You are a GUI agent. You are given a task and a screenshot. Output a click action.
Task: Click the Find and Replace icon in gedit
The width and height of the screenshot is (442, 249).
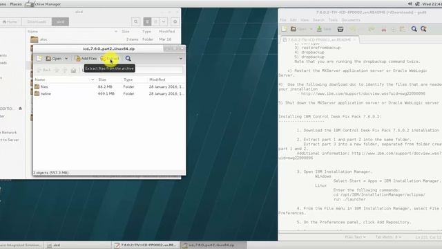point(423,29)
